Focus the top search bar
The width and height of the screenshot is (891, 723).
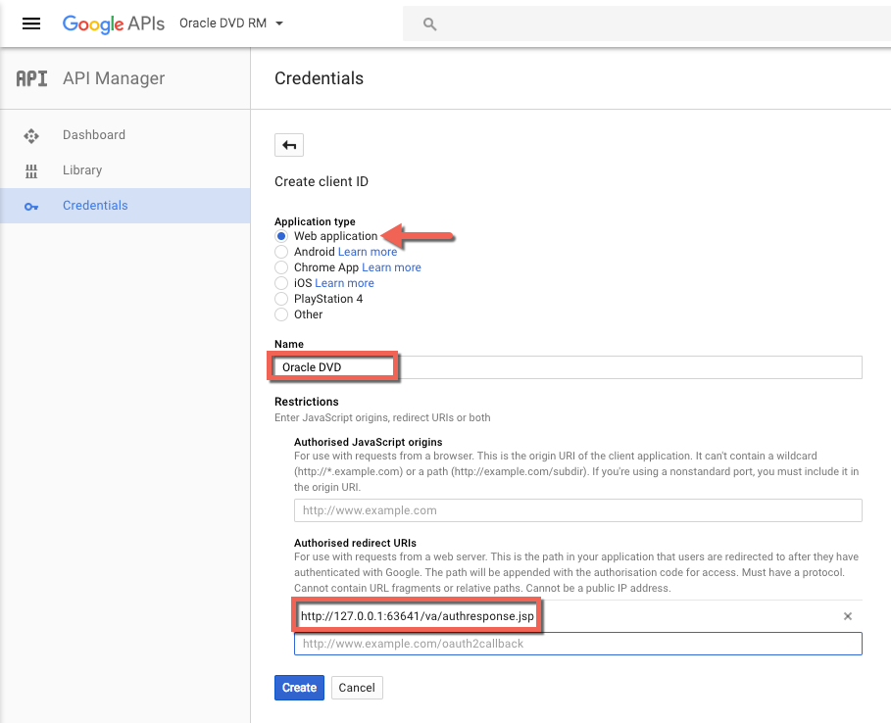(x=647, y=24)
